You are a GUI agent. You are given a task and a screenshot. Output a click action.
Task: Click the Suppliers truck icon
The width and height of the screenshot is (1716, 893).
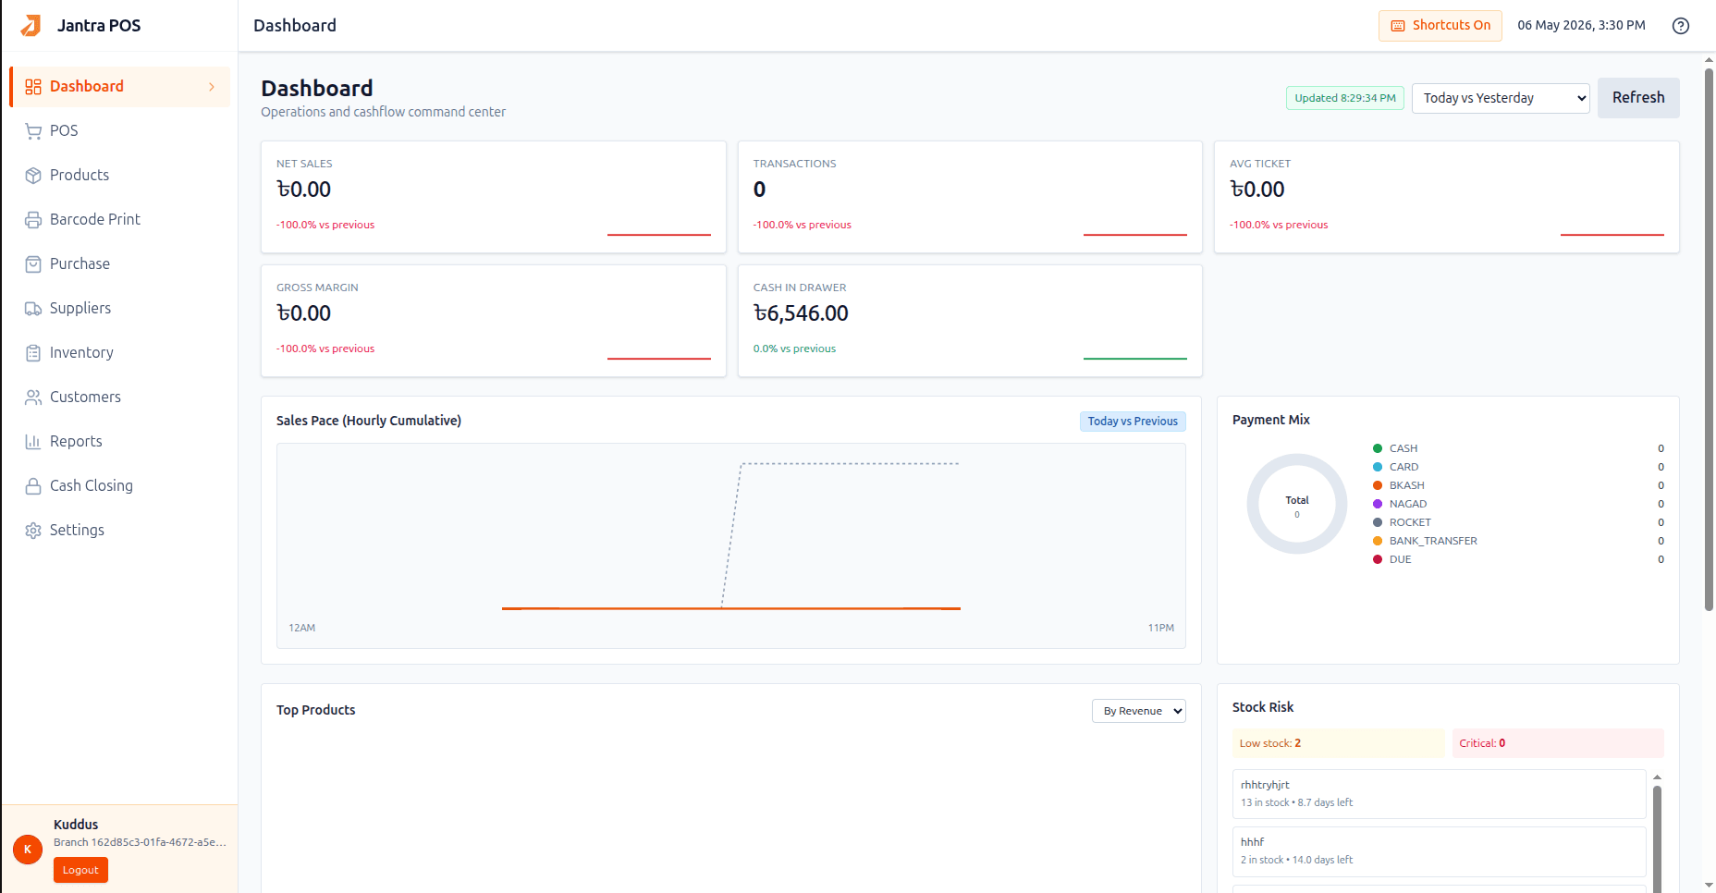pos(33,309)
